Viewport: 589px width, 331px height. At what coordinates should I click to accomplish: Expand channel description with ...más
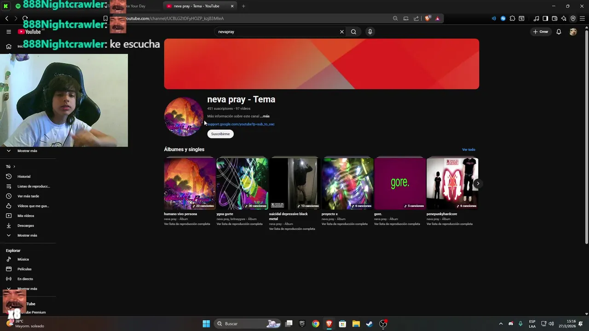click(x=265, y=116)
